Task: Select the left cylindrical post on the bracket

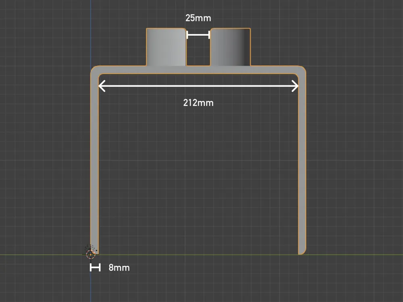Action: click(x=166, y=47)
